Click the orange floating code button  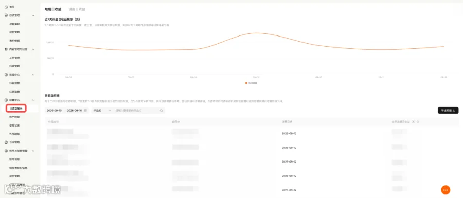[x=446, y=190]
